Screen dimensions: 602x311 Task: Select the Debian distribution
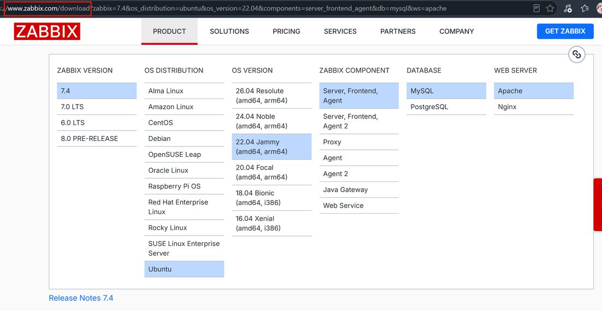point(184,138)
